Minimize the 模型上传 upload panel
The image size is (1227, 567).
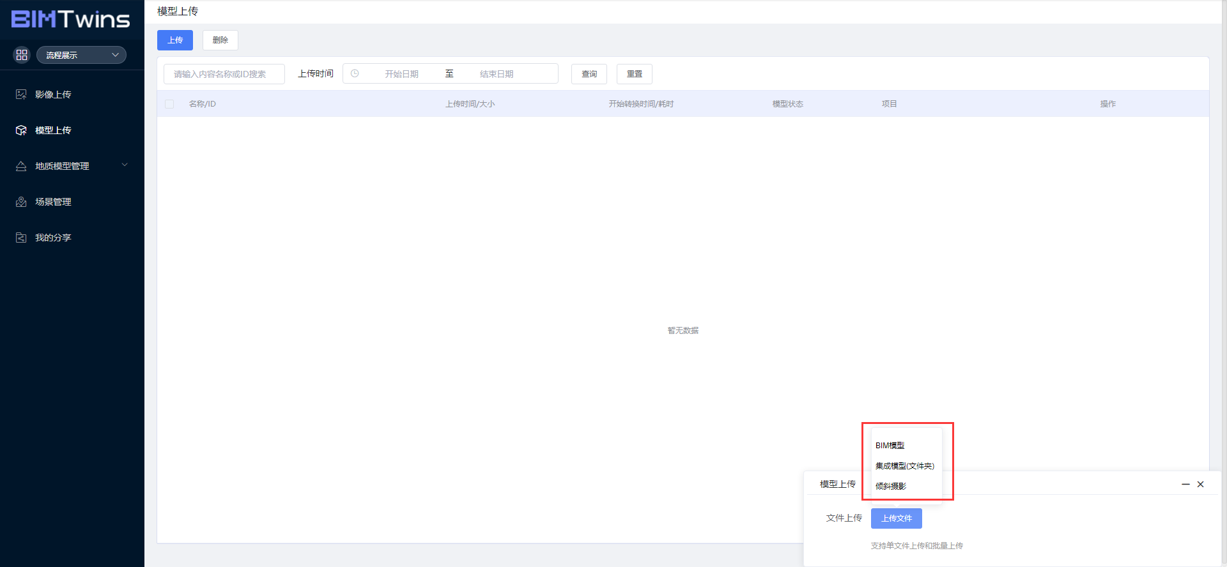pyautogui.click(x=1185, y=485)
